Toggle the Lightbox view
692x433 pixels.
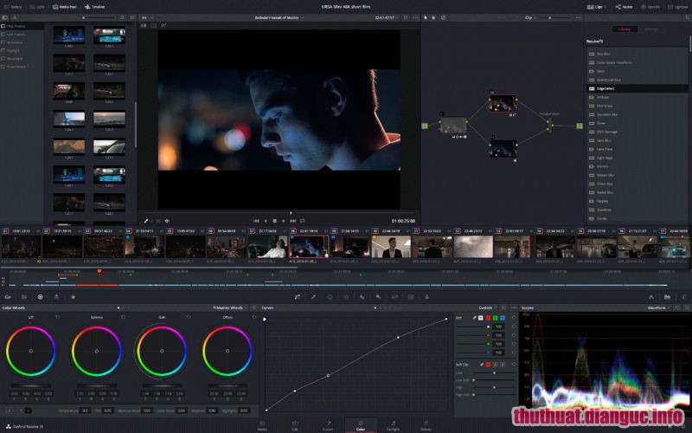[677, 7]
